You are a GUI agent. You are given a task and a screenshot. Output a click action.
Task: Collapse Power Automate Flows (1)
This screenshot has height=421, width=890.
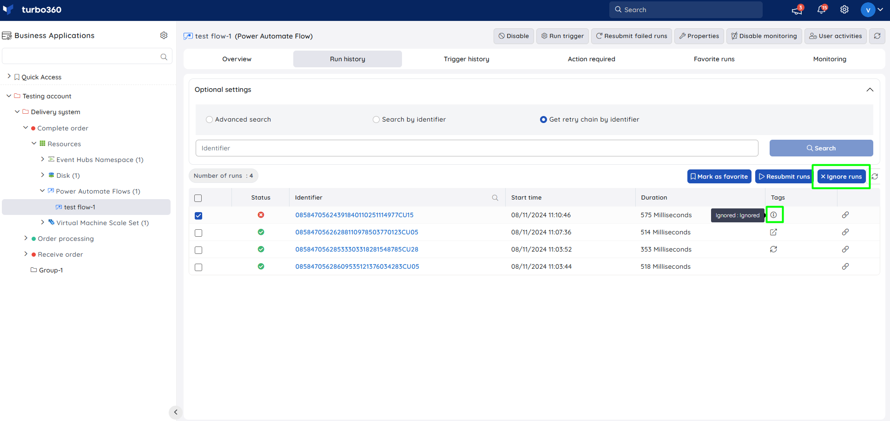[x=42, y=191]
